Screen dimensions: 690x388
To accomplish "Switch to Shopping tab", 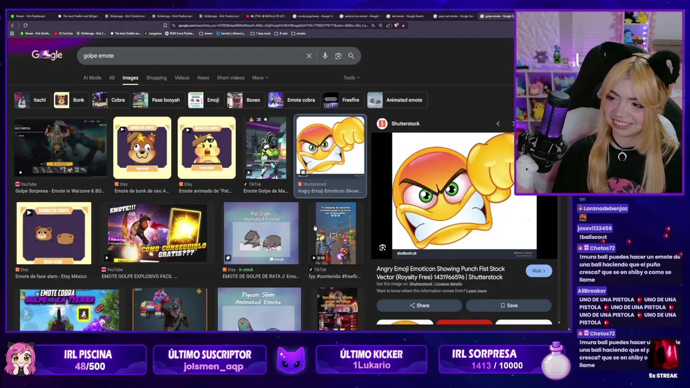I will [x=156, y=78].
